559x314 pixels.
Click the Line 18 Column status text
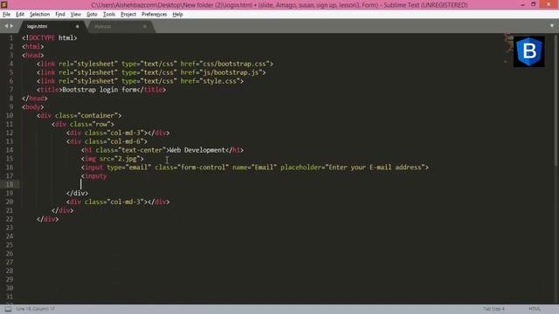[x=35, y=309]
